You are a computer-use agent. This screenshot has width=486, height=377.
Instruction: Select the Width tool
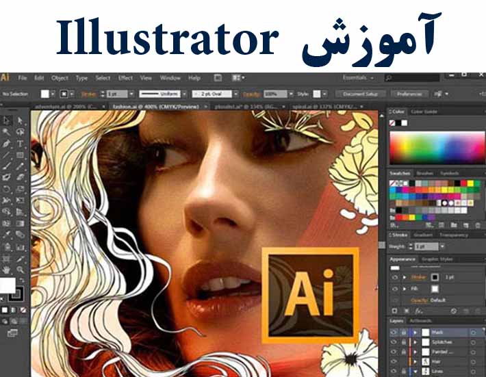(7, 200)
